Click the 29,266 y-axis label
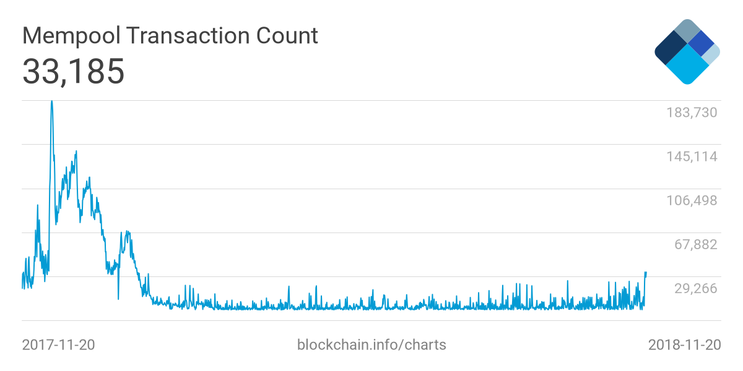This screenshot has width=743, height=371. click(x=695, y=288)
